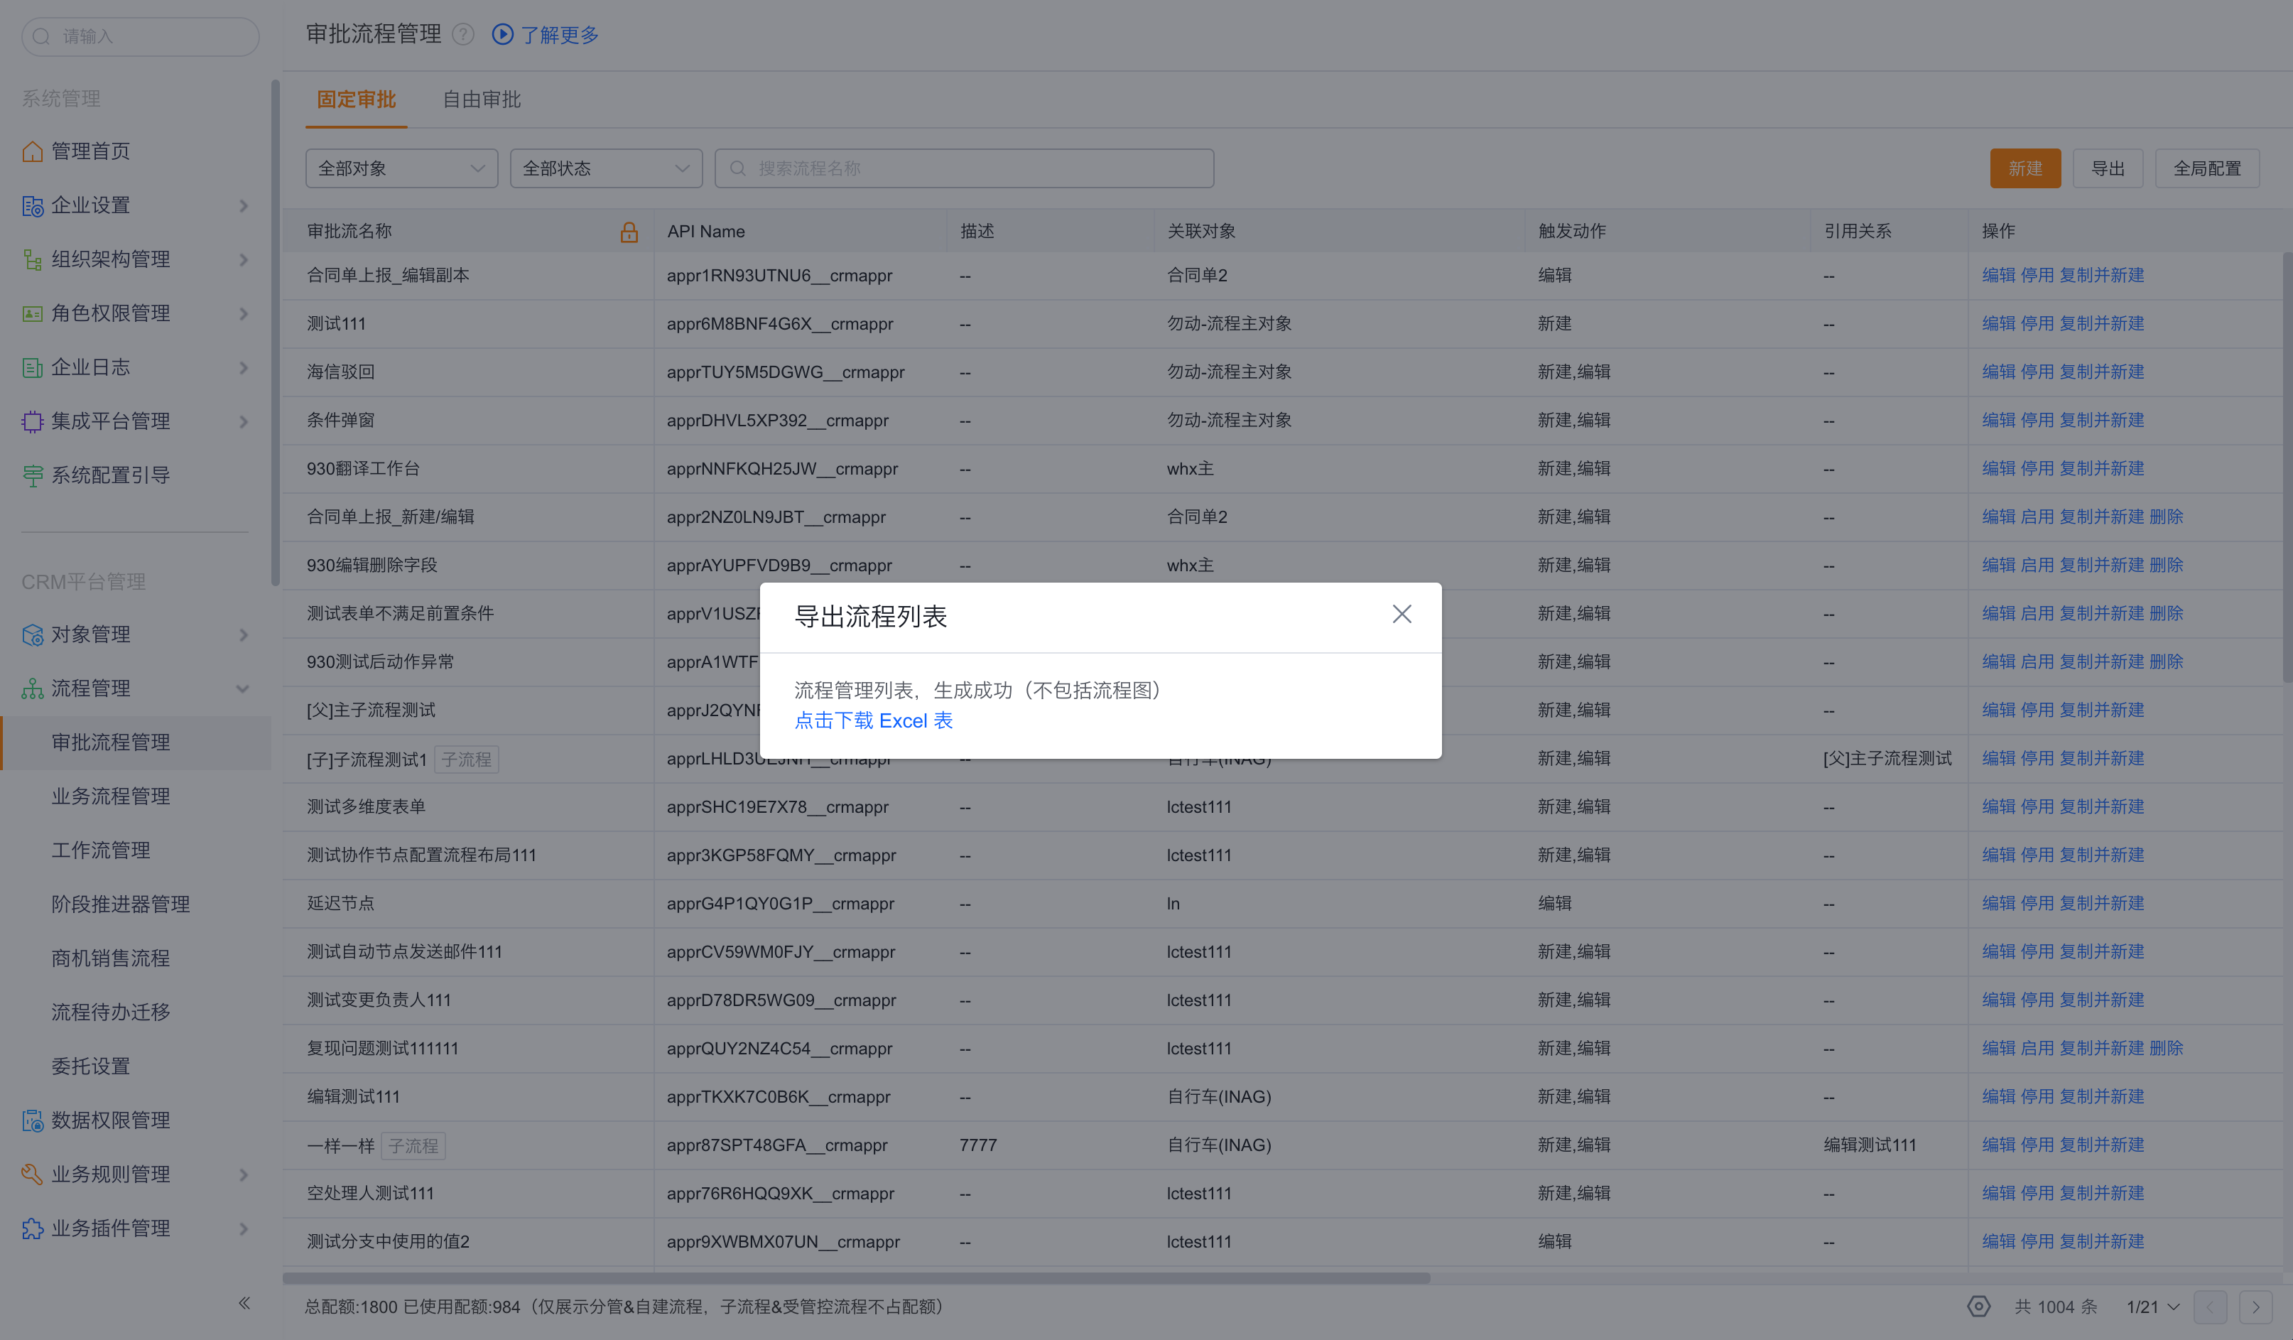Click the 集成平台管理 sidebar icon
Screen dimensions: 2293x1340
coord(33,421)
